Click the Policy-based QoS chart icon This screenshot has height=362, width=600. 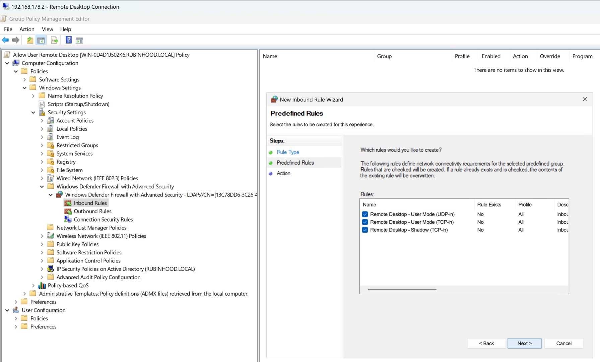click(x=42, y=285)
